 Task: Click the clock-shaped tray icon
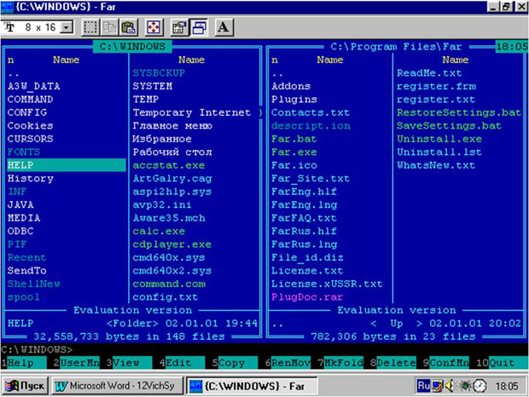coord(480,386)
